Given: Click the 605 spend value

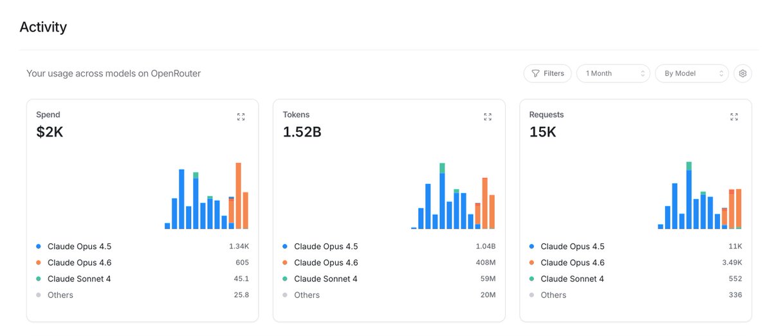Looking at the screenshot, I should click(242, 263).
